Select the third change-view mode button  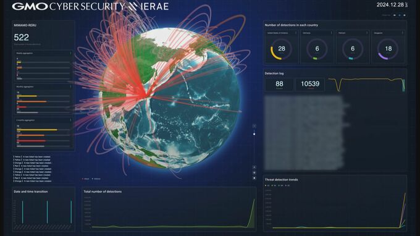coord(404,15)
